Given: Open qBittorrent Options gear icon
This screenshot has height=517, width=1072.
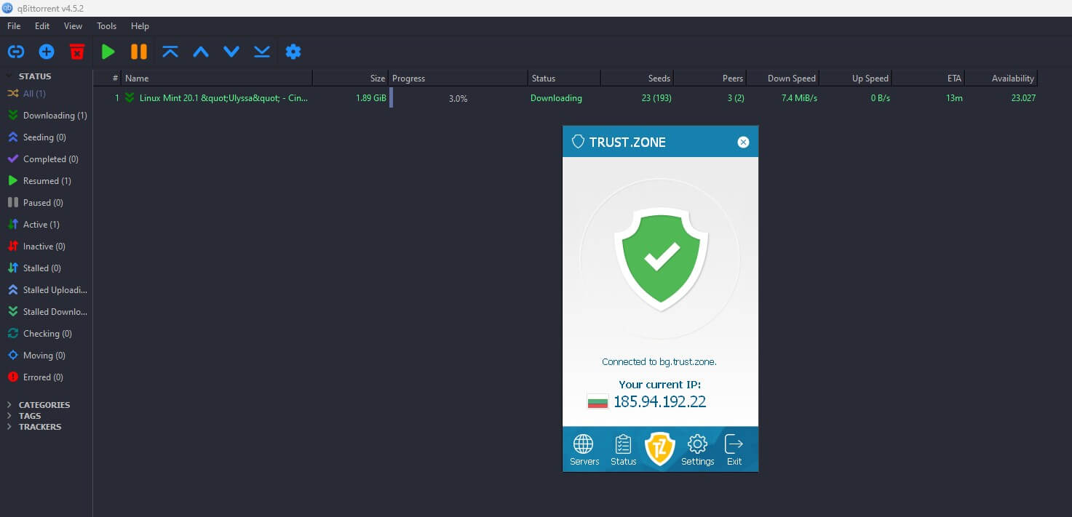Looking at the screenshot, I should point(293,52).
